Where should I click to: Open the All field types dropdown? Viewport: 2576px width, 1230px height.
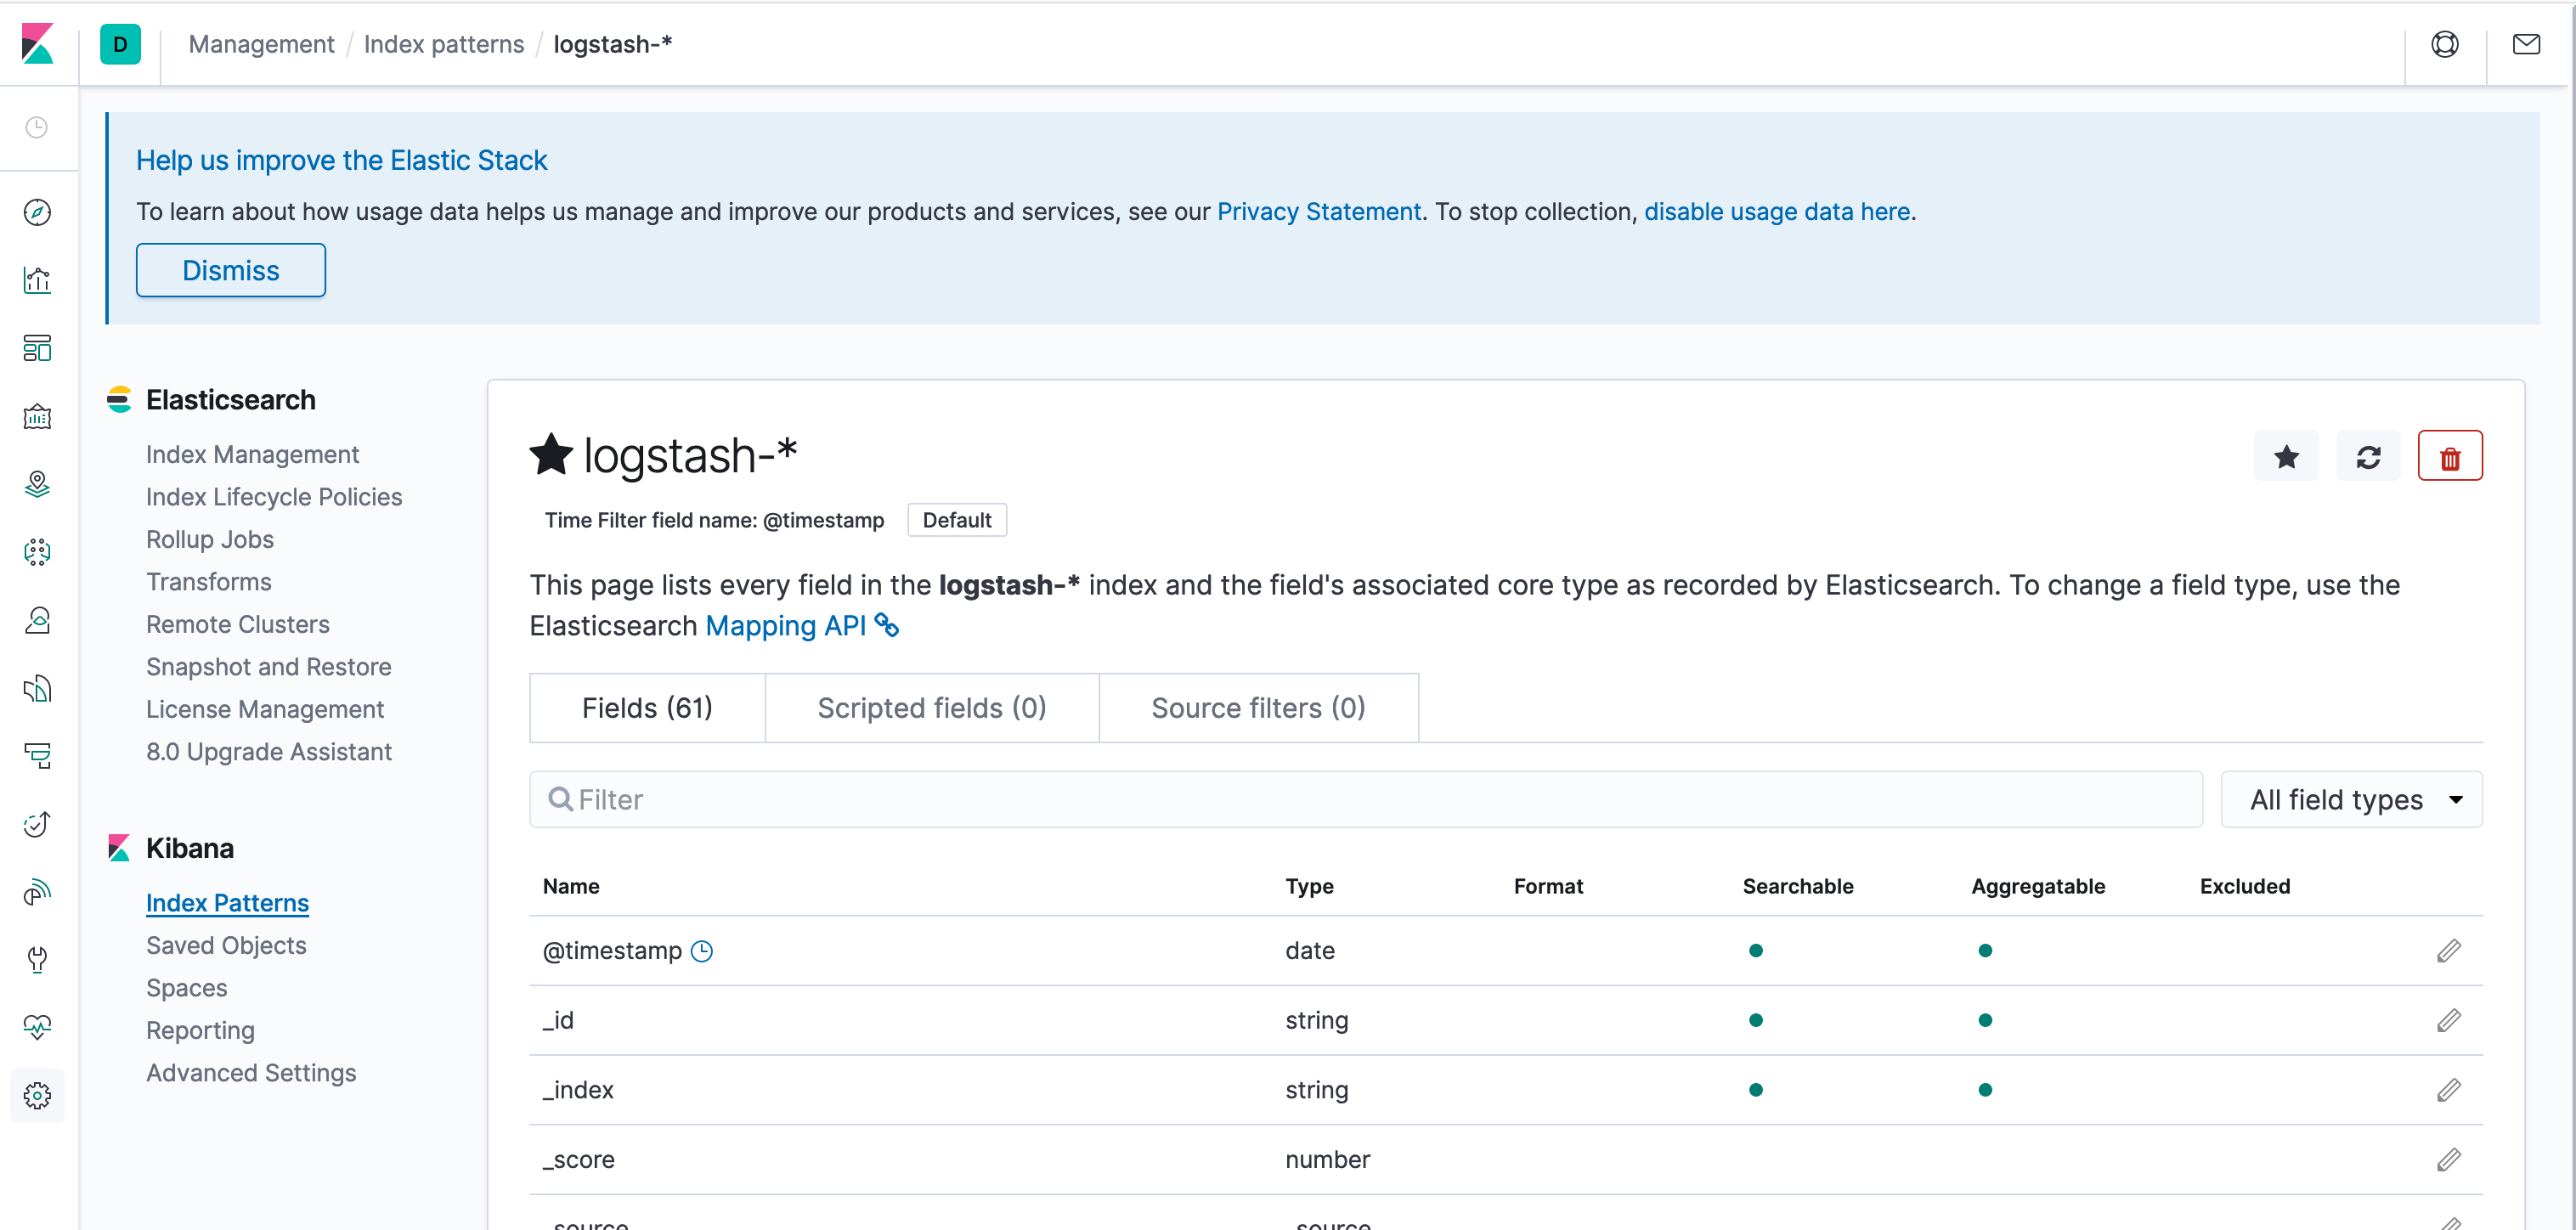[x=2351, y=800]
